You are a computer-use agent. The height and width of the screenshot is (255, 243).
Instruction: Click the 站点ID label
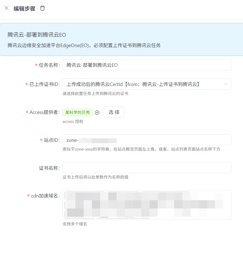point(52,140)
